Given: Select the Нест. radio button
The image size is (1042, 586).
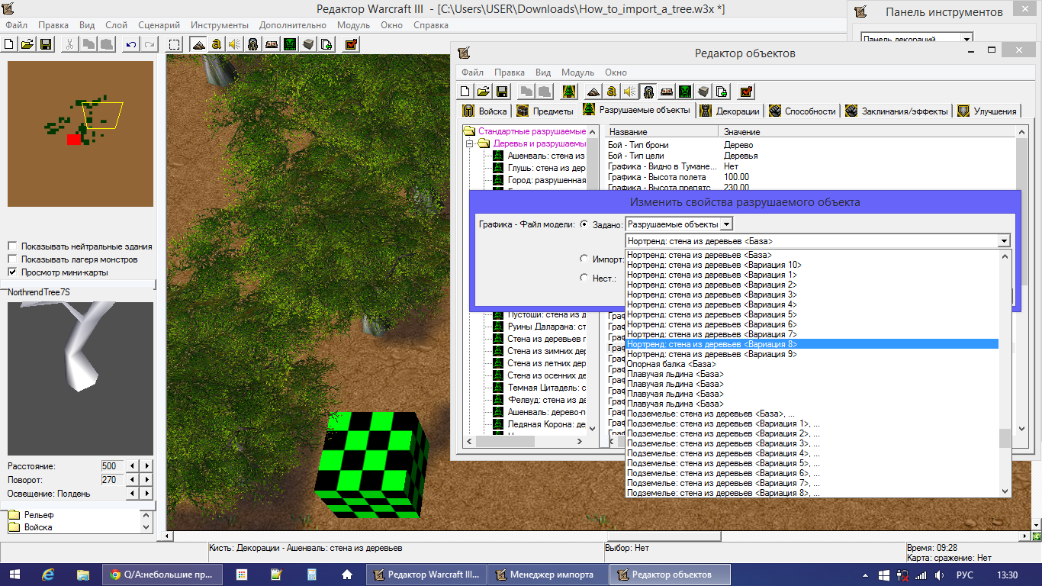Looking at the screenshot, I should [x=584, y=279].
